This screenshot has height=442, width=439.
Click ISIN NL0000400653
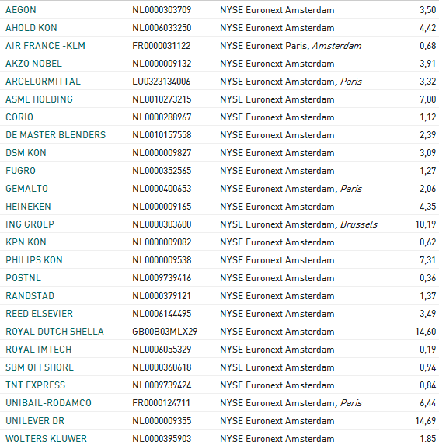click(x=162, y=188)
